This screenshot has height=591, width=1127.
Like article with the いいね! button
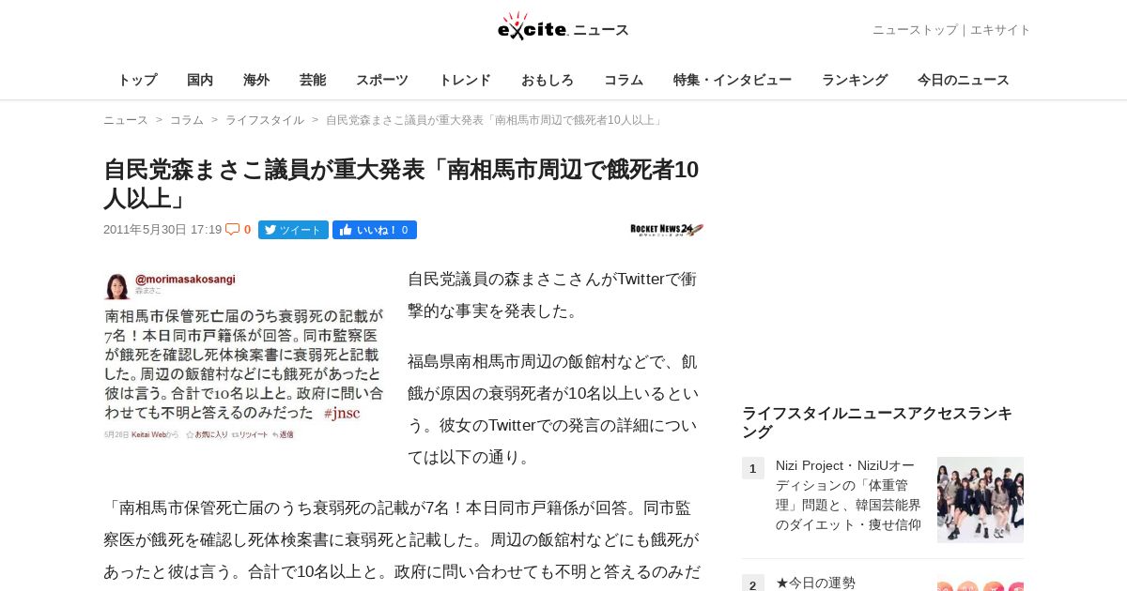tap(375, 230)
